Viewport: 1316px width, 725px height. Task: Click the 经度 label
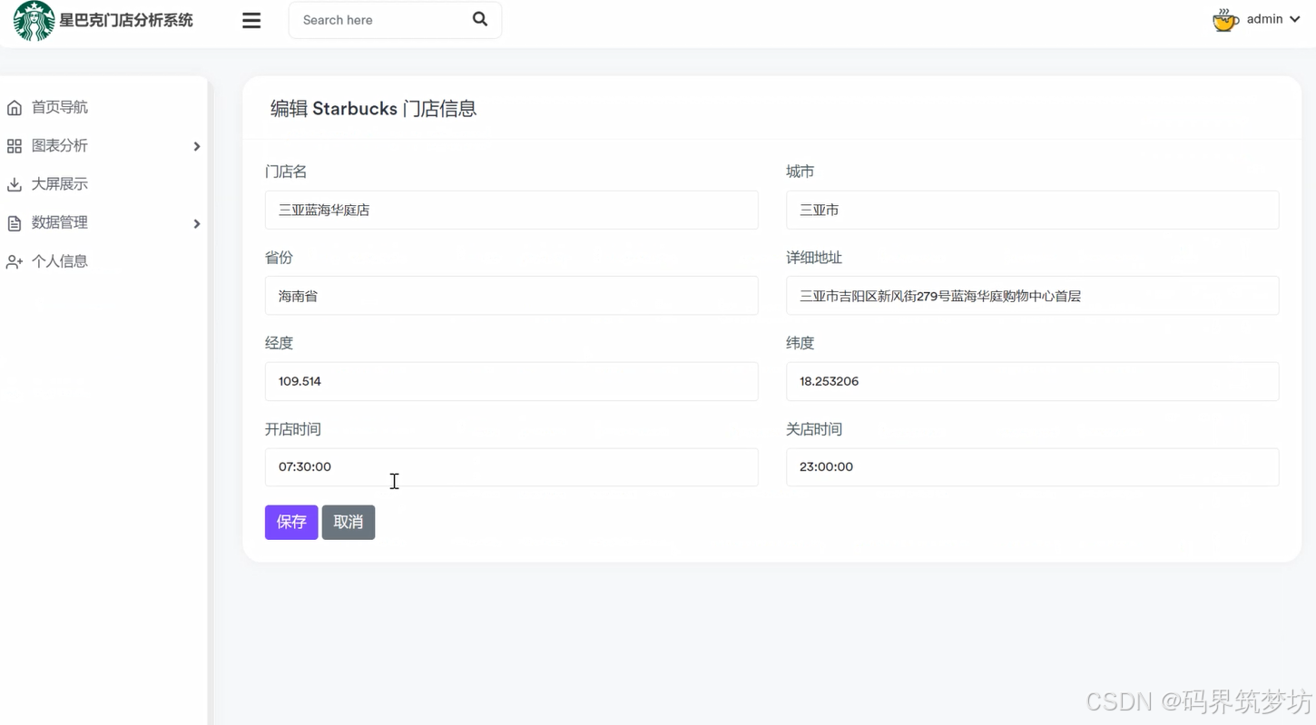279,343
